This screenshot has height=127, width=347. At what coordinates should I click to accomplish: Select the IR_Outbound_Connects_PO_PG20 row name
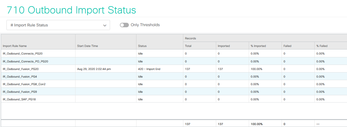coord(25,61)
